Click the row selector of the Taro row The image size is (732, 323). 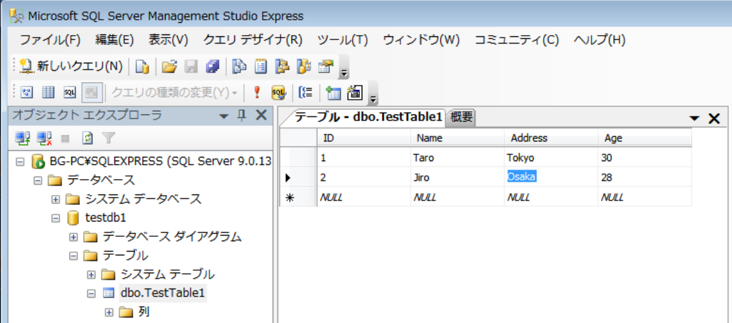(298, 158)
